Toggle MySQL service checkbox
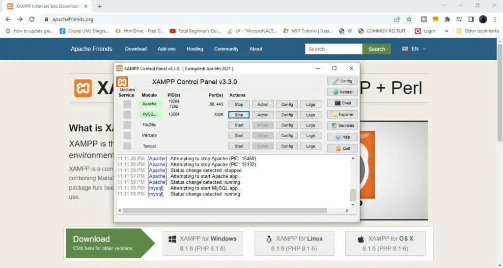The width and height of the screenshot is (503, 268). [127, 115]
